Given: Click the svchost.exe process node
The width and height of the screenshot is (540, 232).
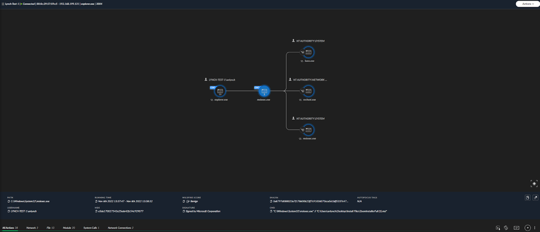Looking at the screenshot, I should pos(309,91).
